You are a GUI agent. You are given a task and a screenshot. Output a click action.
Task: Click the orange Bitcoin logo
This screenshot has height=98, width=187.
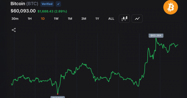point(171,7)
